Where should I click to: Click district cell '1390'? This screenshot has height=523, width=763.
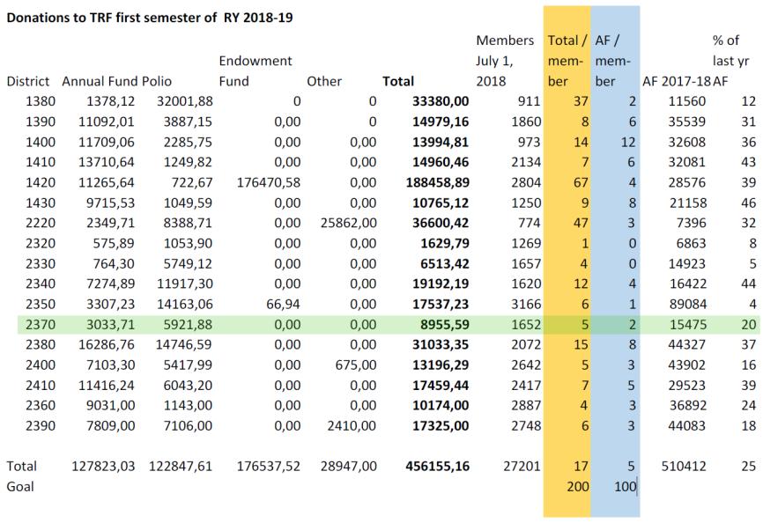[41, 122]
